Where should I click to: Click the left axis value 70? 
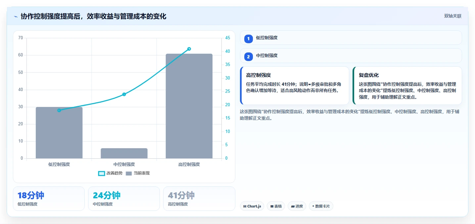click(21, 38)
